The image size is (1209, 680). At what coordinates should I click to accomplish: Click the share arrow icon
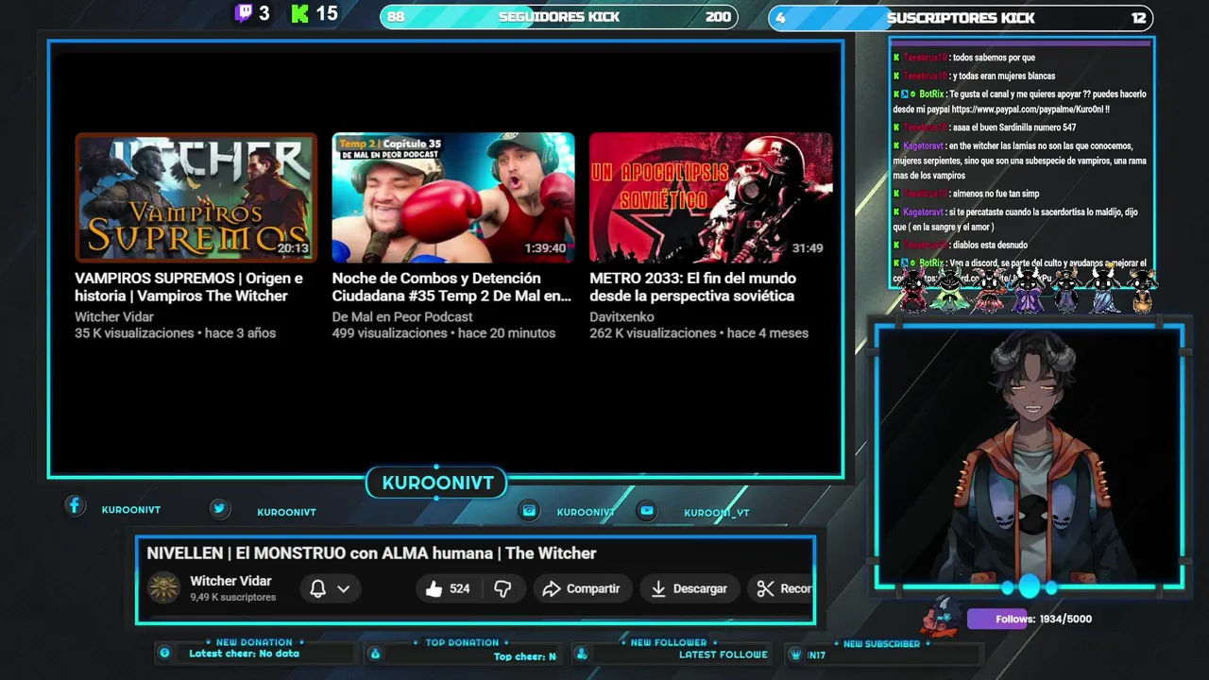(551, 588)
